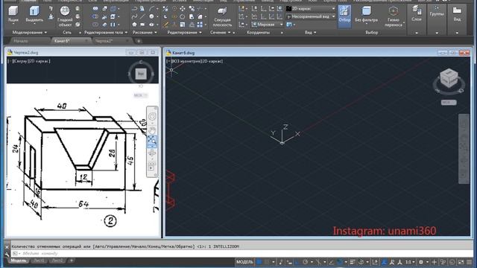This screenshot has height=268, width=477.
Task: Expand the Сечение panel
Action: [221, 32]
